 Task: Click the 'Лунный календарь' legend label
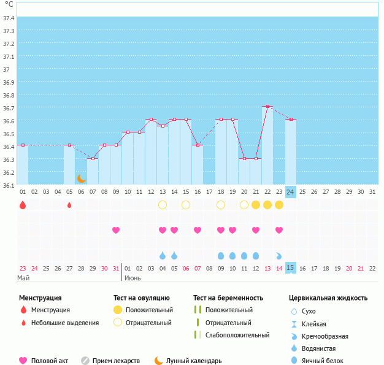[194, 361]
